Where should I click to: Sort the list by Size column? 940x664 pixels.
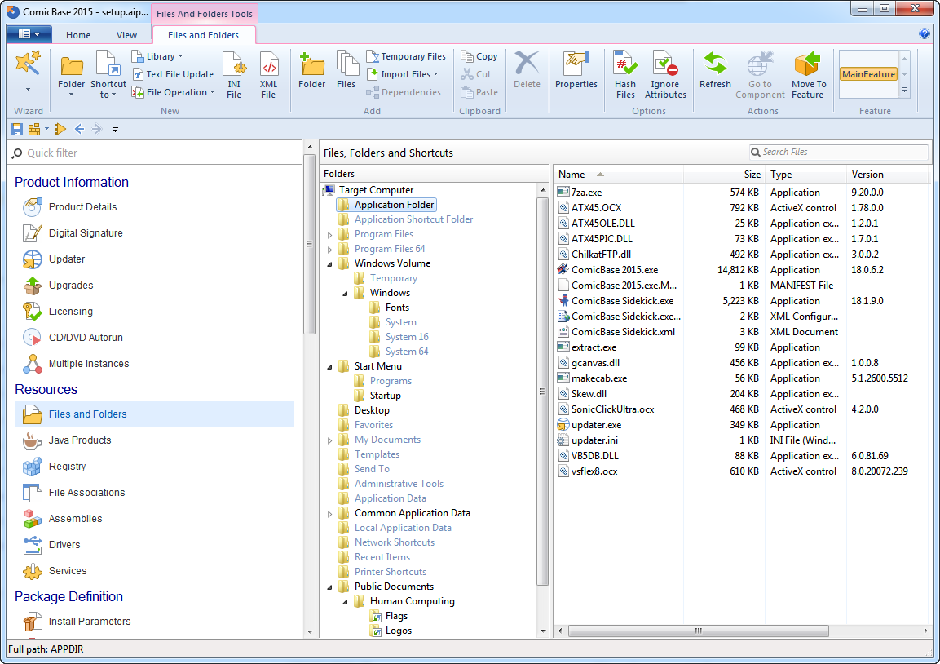pyautogui.click(x=724, y=175)
